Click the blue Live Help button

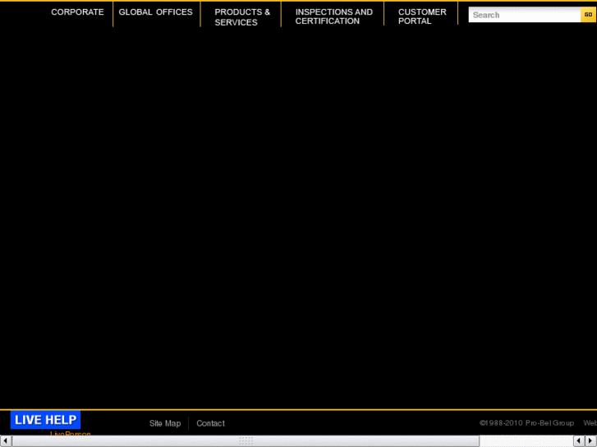click(x=45, y=420)
